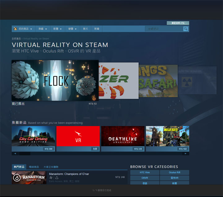Expand the 軟體 dropdown menu
The height and width of the screenshot is (197, 223).
57,29
